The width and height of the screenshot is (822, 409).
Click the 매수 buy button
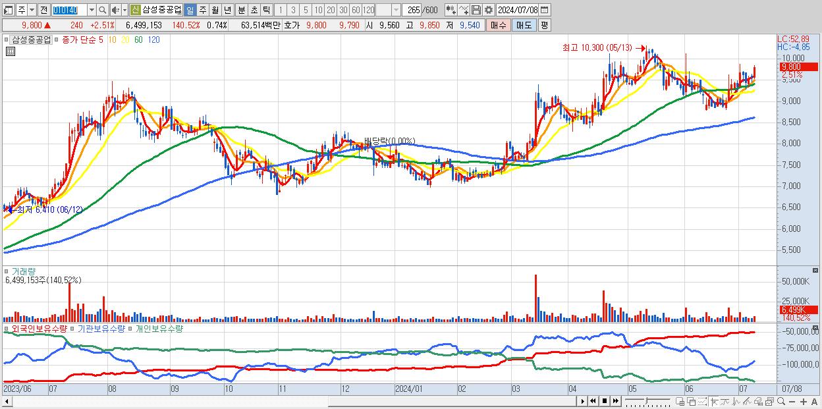pyautogui.click(x=498, y=25)
